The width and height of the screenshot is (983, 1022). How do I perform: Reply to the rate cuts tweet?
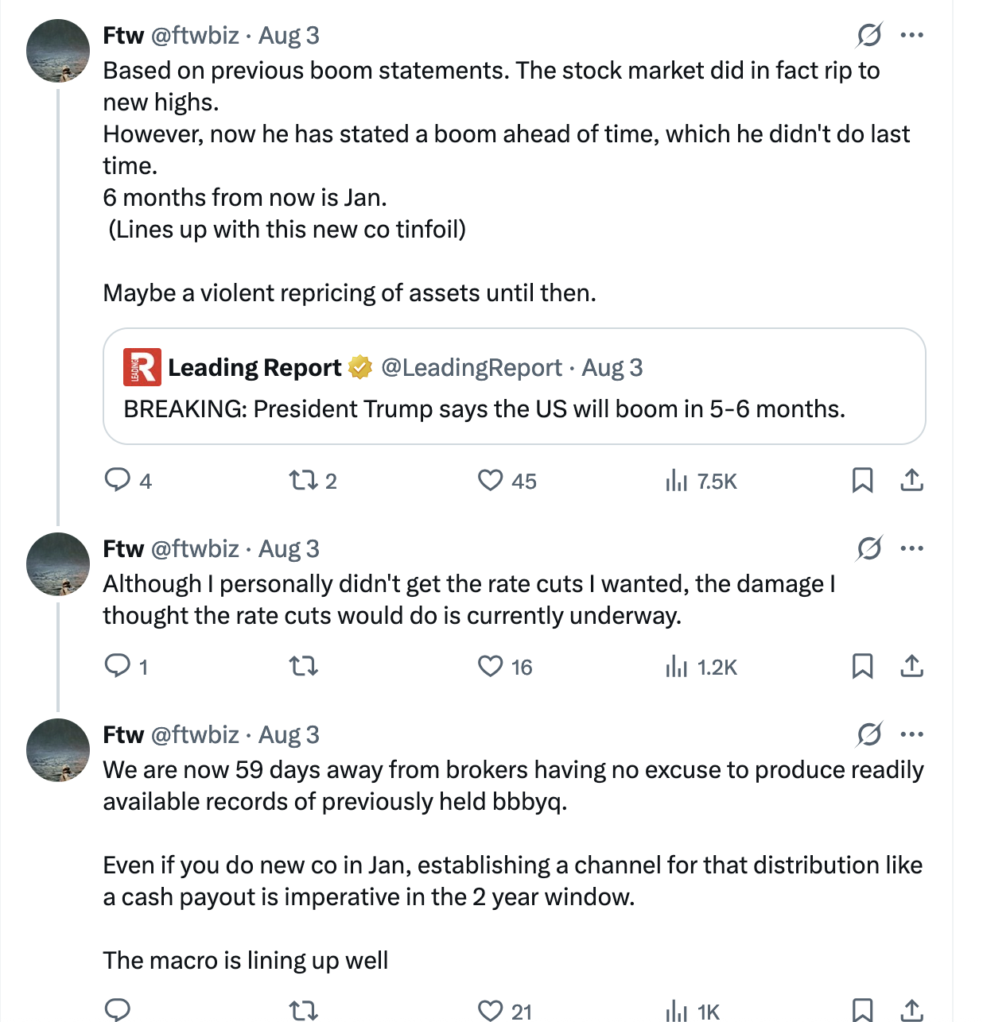(118, 665)
